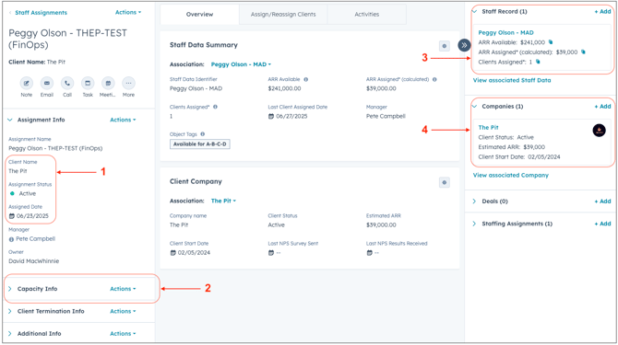Switch to Assign/Reassign Clients tab
618x345 pixels.
(x=283, y=14)
